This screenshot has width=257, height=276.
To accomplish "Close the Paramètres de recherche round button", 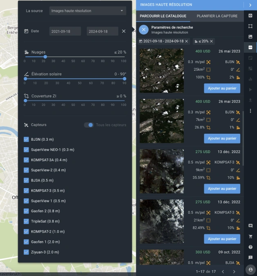I will (144, 29).
